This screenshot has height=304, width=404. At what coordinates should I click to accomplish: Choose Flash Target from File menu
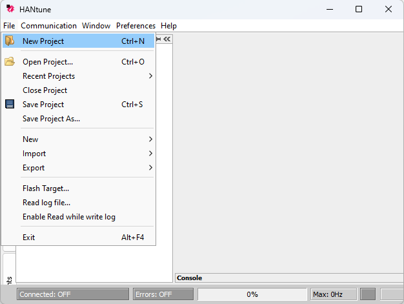[46, 188]
